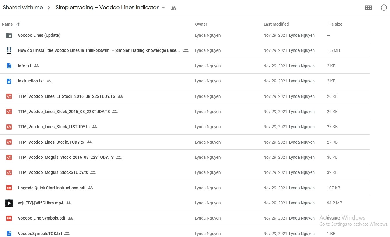Click thumbnail icon of ThinkorSwim install file
The width and height of the screenshot is (390, 237).
pyautogui.click(x=9, y=50)
